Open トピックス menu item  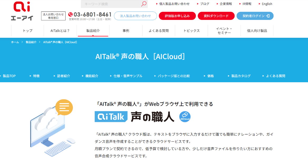point(191,31)
